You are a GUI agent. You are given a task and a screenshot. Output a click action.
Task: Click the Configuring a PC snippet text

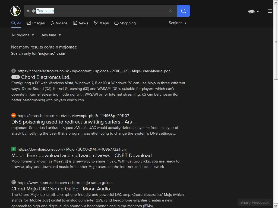98,92
